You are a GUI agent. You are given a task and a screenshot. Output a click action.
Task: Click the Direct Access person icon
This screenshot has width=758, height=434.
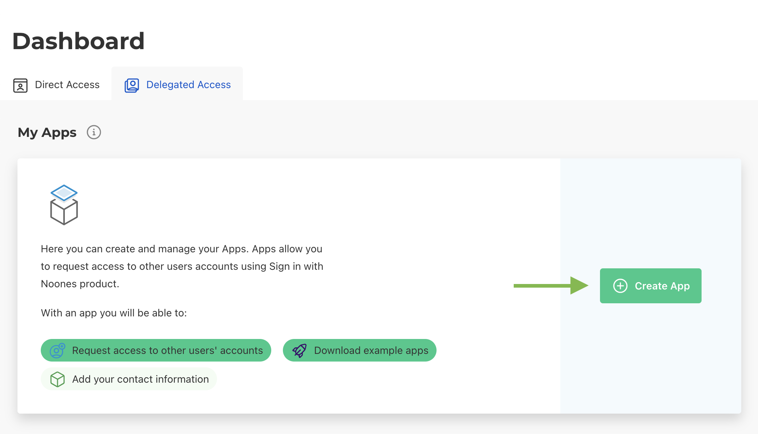20,85
